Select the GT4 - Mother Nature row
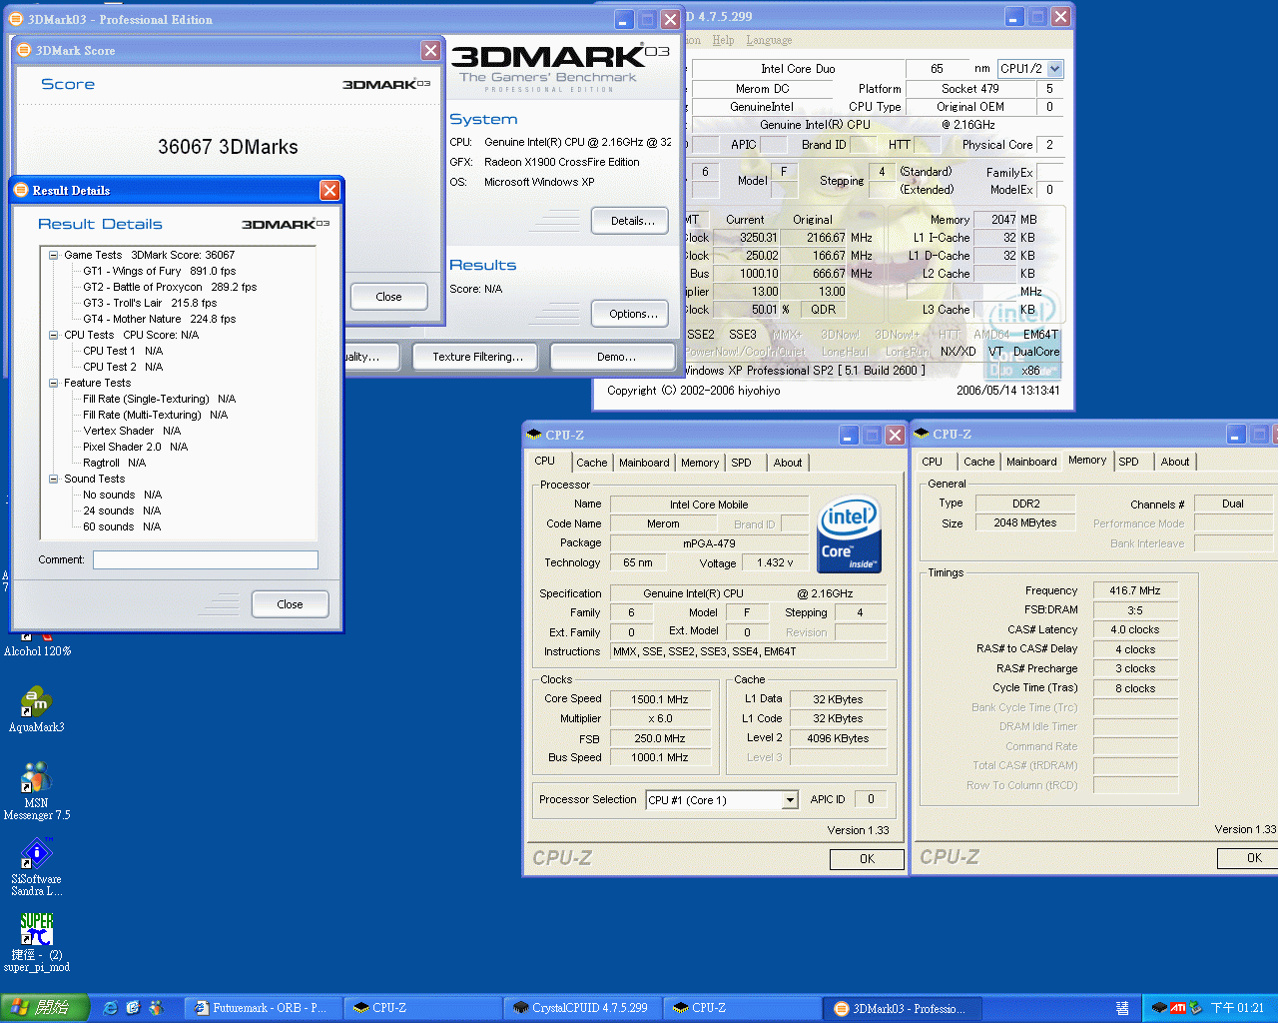Screen dimensions: 1278x1023 pos(160,319)
